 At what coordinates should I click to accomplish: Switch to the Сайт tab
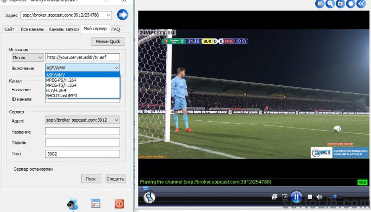point(9,29)
